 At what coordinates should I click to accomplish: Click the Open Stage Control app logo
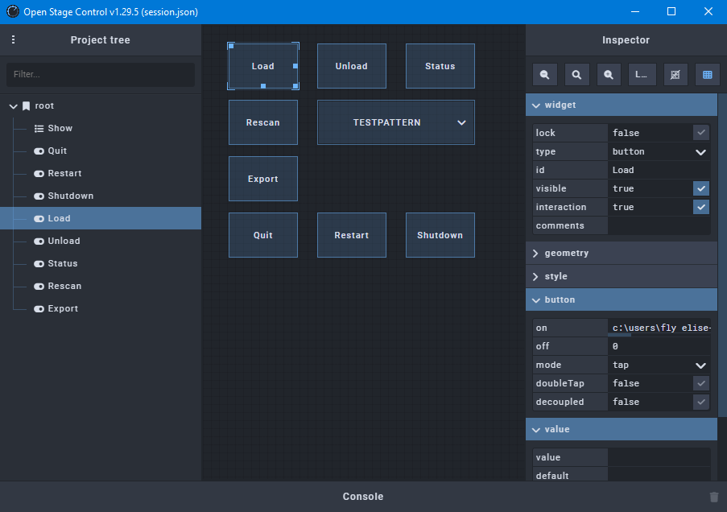click(x=13, y=11)
